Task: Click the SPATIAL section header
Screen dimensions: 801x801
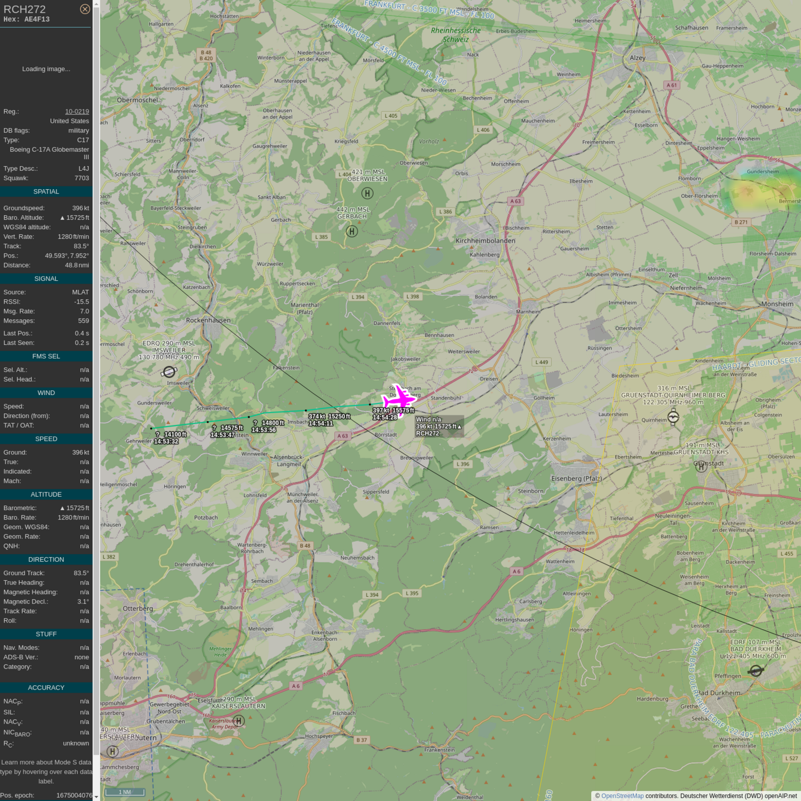Action: pyautogui.click(x=46, y=192)
